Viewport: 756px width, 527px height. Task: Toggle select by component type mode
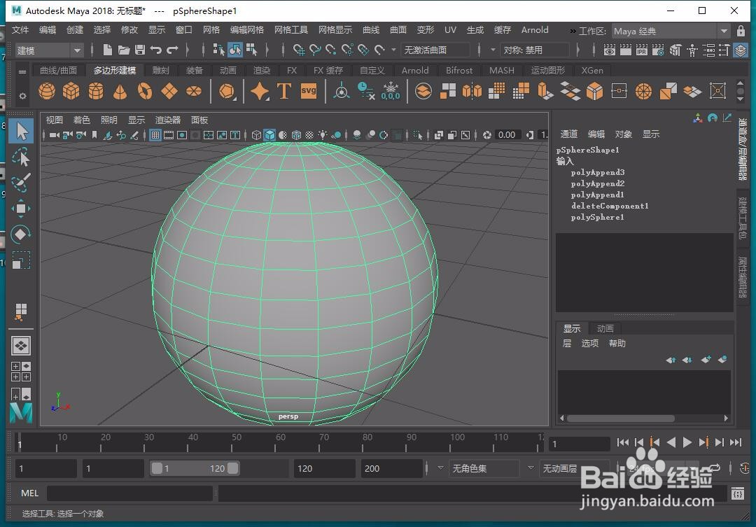pyautogui.click(x=251, y=50)
